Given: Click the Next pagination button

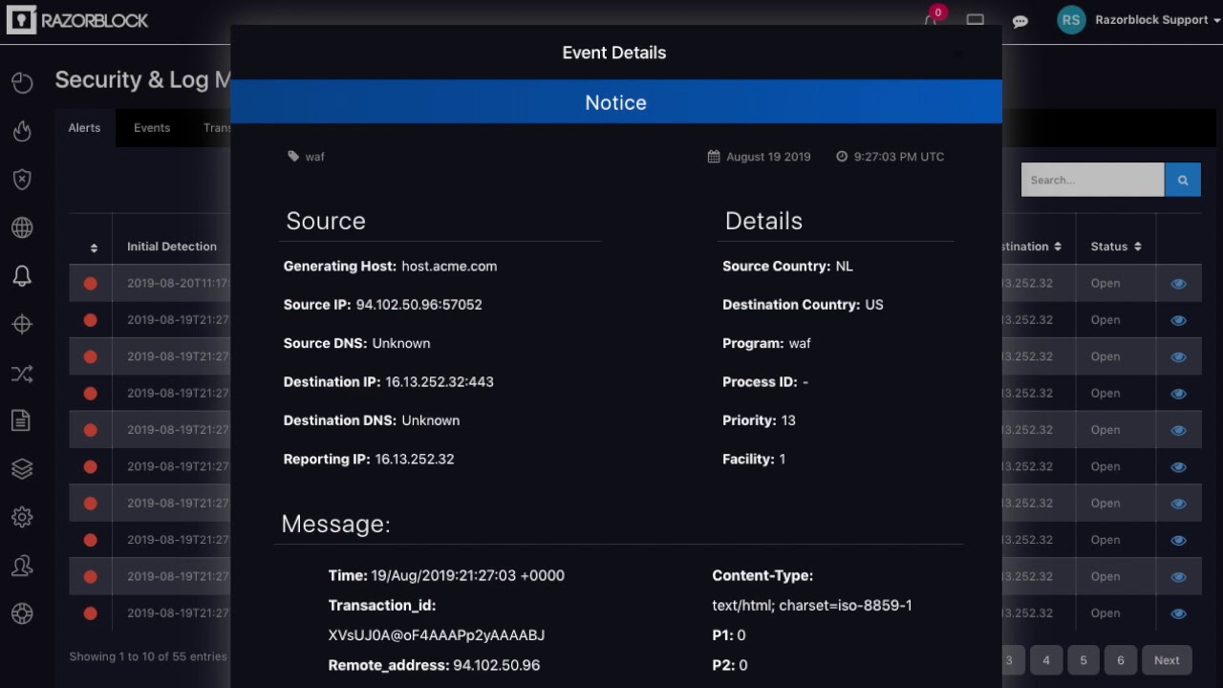Looking at the screenshot, I should [x=1167, y=660].
